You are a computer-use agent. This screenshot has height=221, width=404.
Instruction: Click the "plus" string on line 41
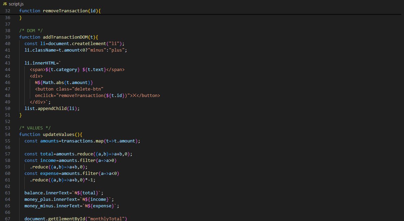(x=117, y=50)
